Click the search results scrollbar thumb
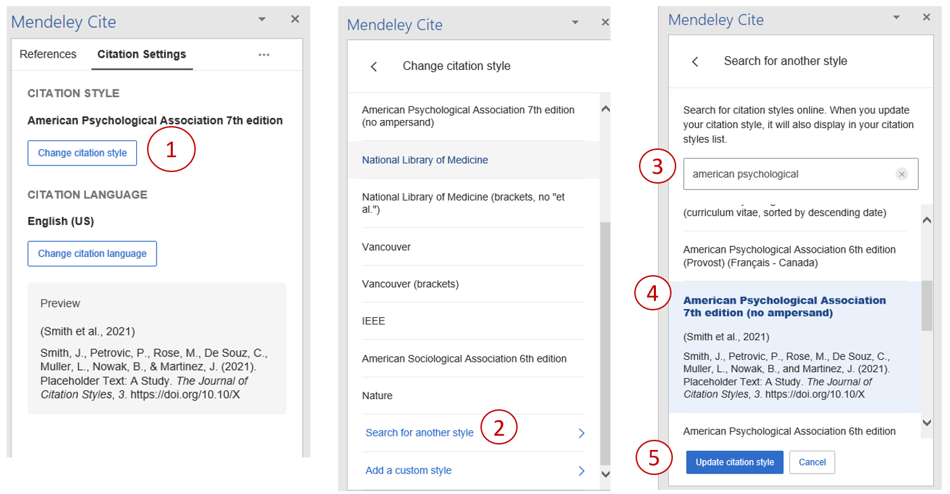This screenshot has width=950, height=494. [927, 306]
